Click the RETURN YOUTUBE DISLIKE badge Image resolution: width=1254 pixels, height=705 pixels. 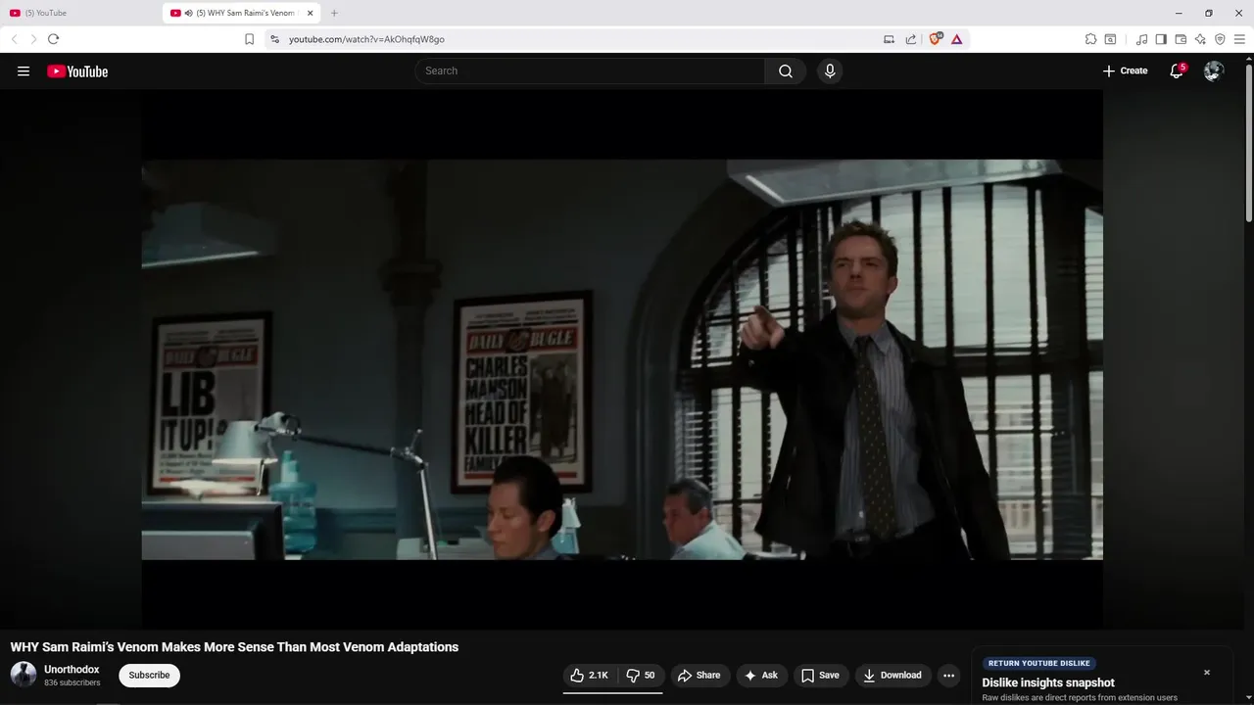(x=1038, y=663)
